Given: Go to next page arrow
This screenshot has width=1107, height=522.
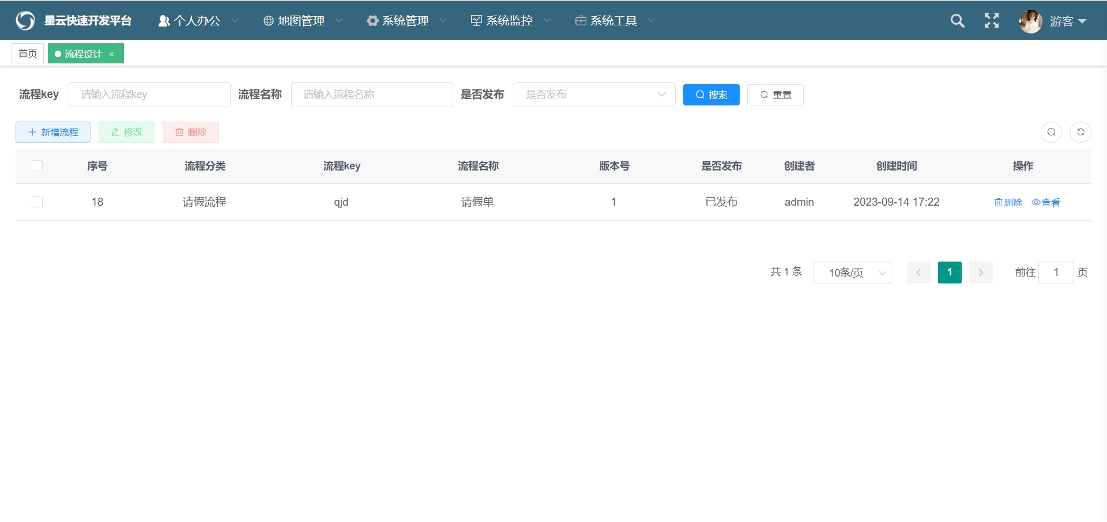Looking at the screenshot, I should (x=981, y=273).
